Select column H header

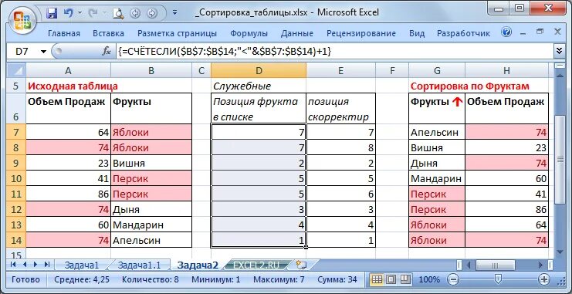tap(506, 70)
